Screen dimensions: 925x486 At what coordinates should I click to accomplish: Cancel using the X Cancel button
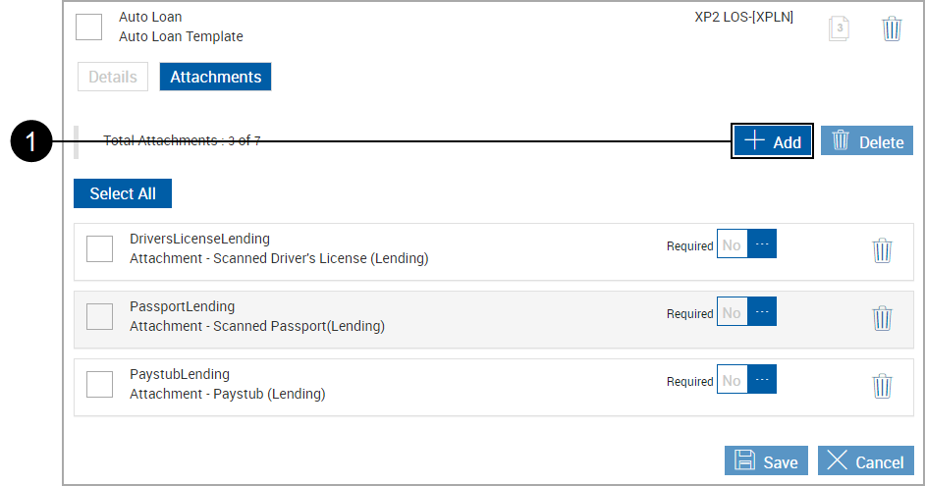coord(865,461)
